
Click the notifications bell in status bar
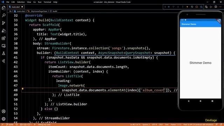221,125
